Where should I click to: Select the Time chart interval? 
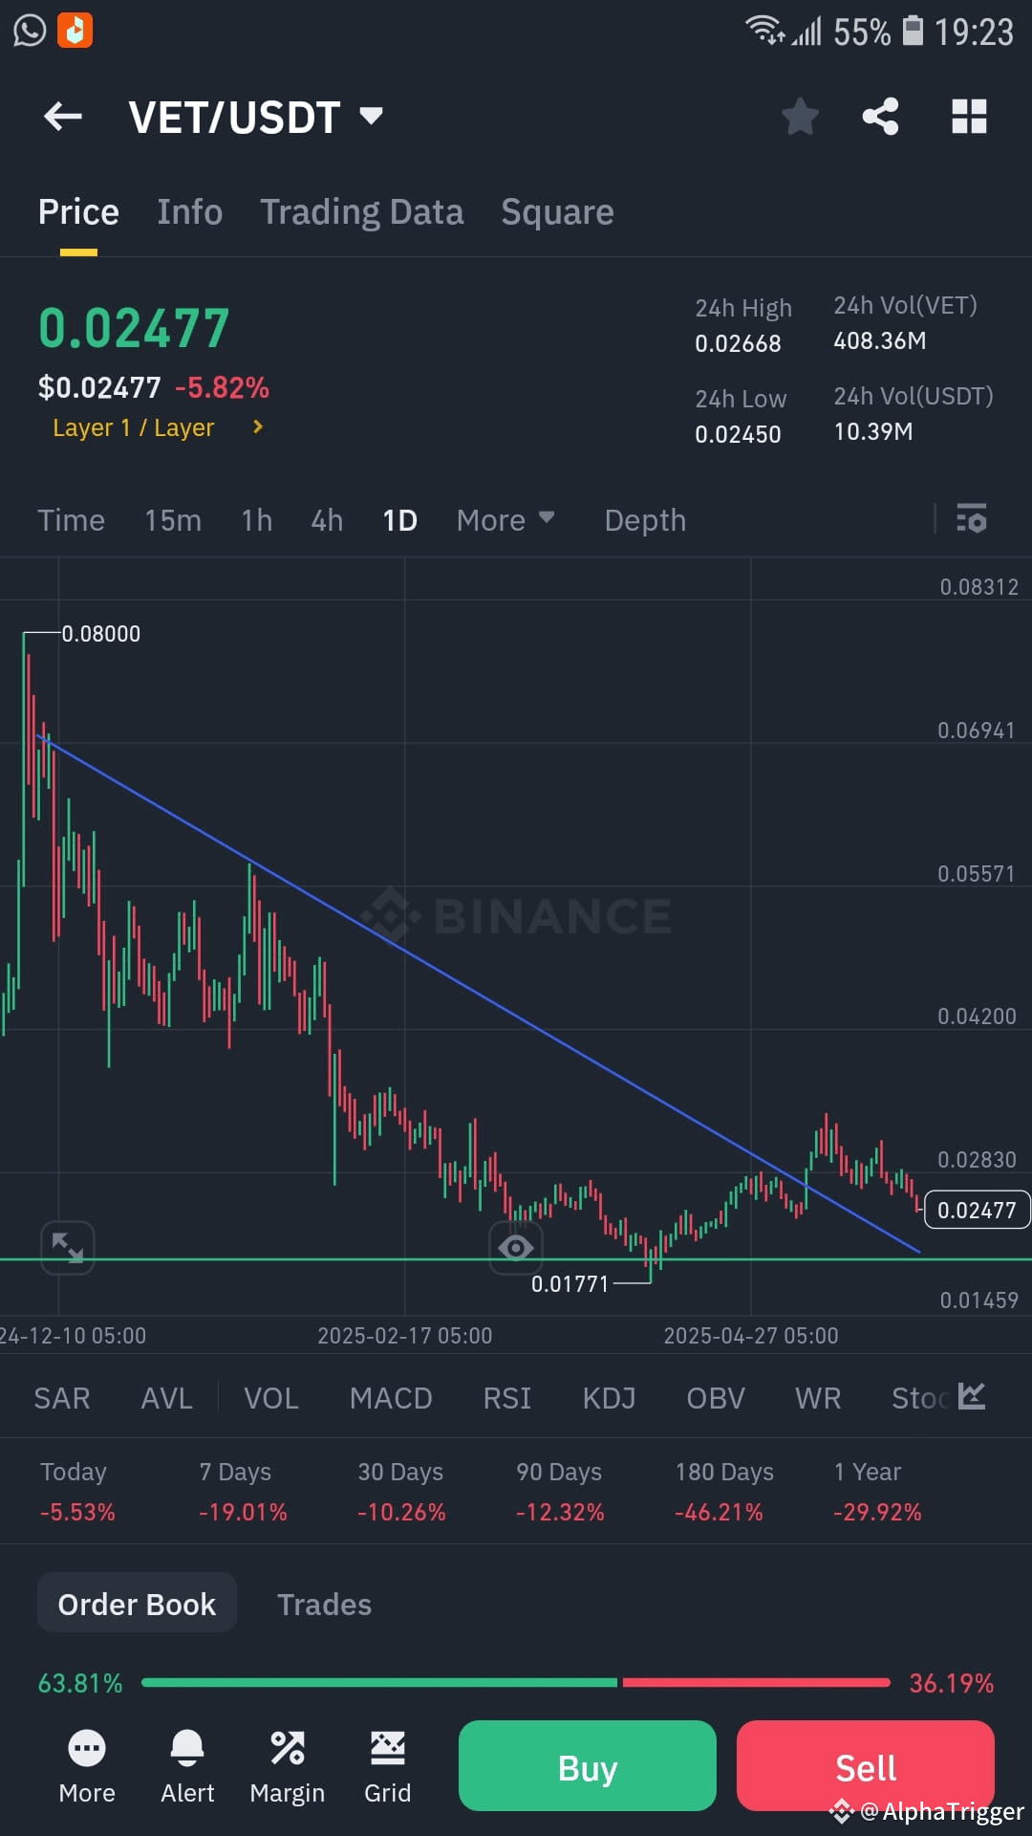(x=71, y=520)
